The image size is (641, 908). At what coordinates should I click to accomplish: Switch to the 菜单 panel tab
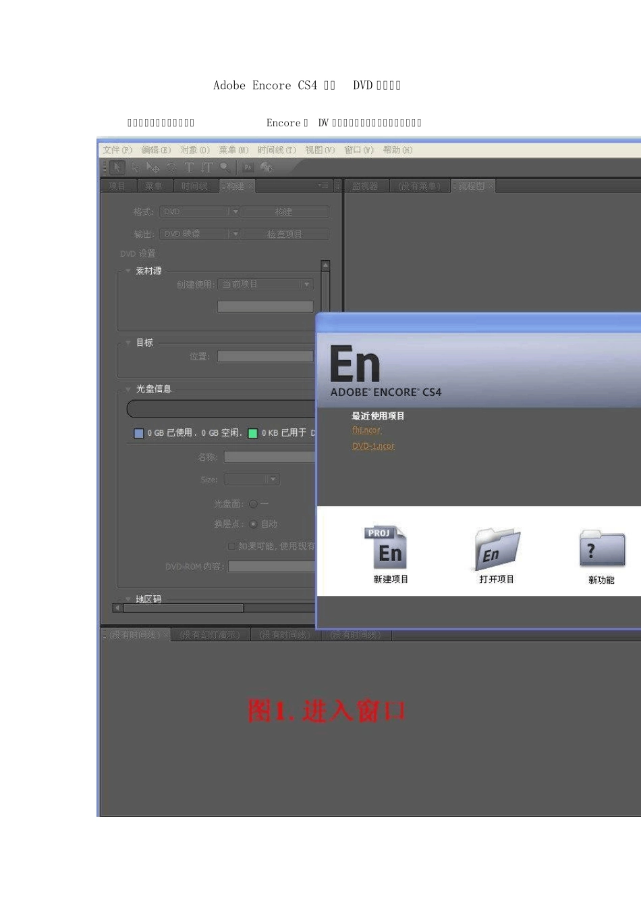click(x=155, y=186)
